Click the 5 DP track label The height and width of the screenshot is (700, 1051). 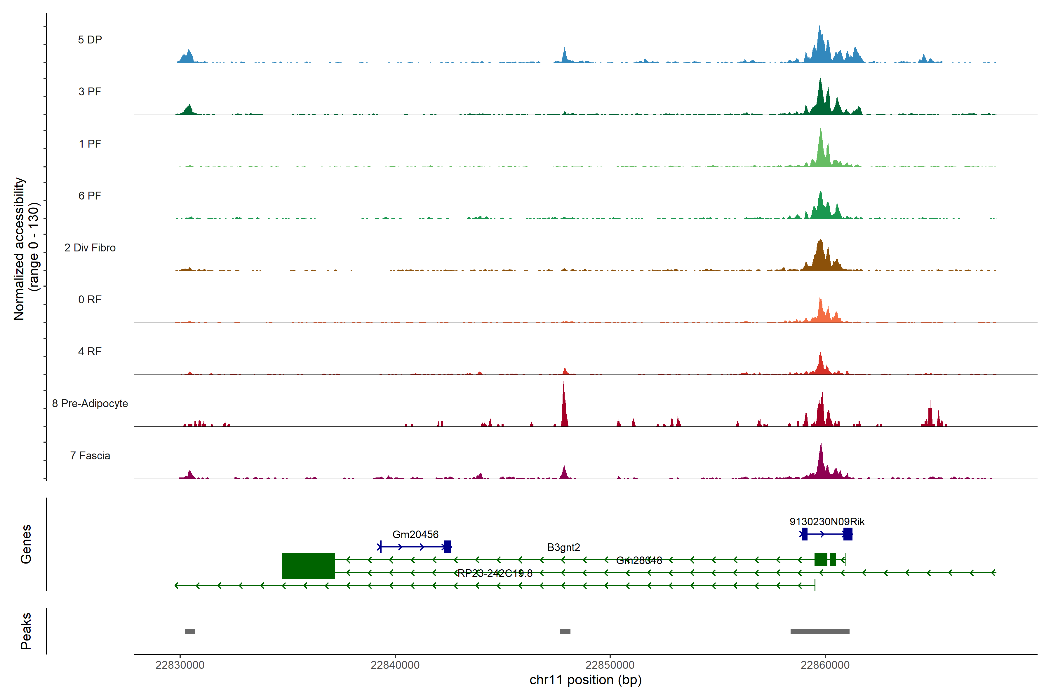tap(90, 40)
